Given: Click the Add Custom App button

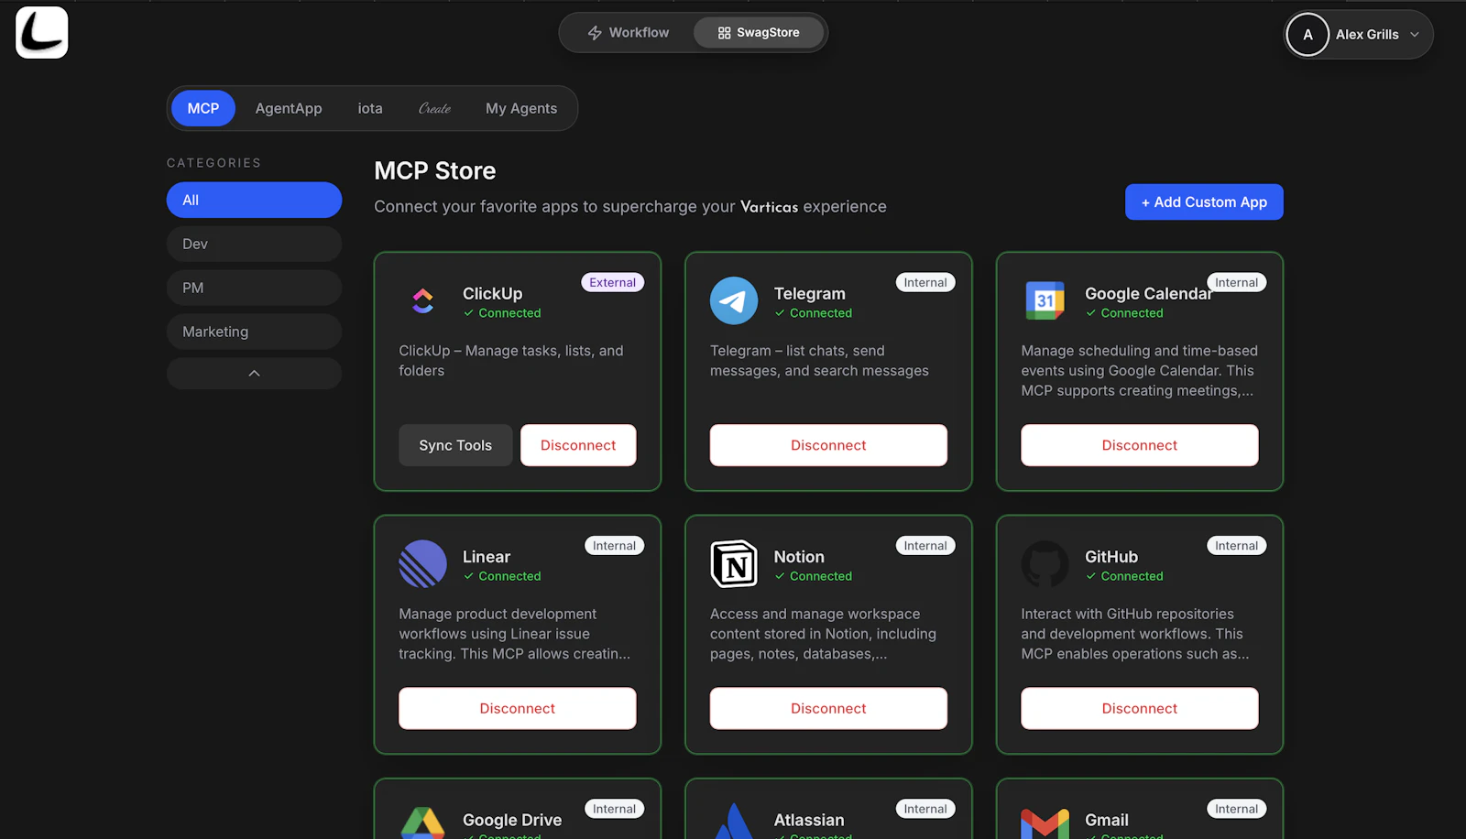Looking at the screenshot, I should click(x=1204, y=202).
